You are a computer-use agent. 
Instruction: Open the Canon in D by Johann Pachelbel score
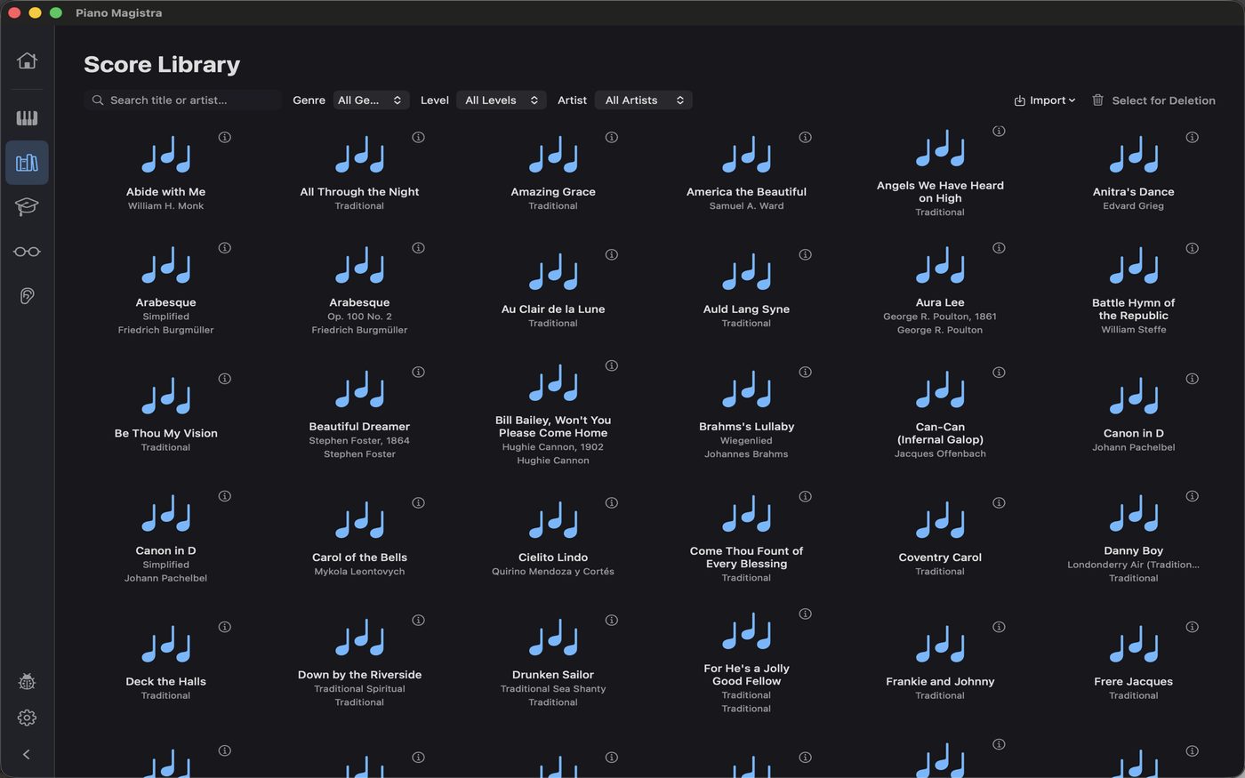click(1134, 397)
